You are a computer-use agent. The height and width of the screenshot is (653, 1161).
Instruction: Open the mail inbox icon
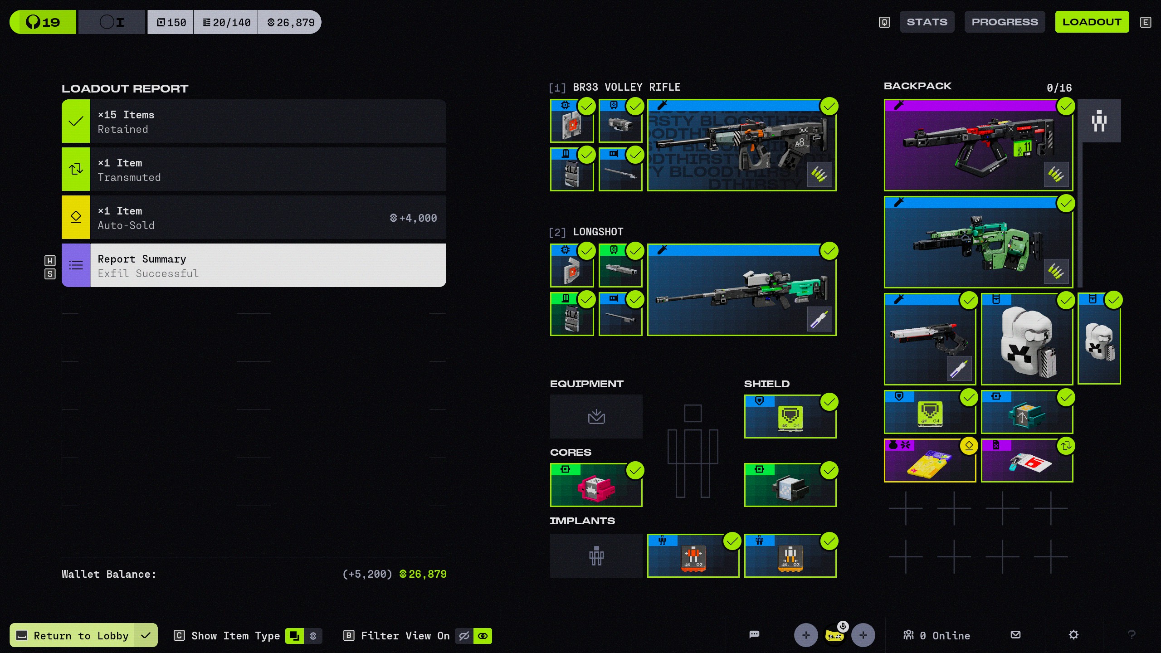1015,635
